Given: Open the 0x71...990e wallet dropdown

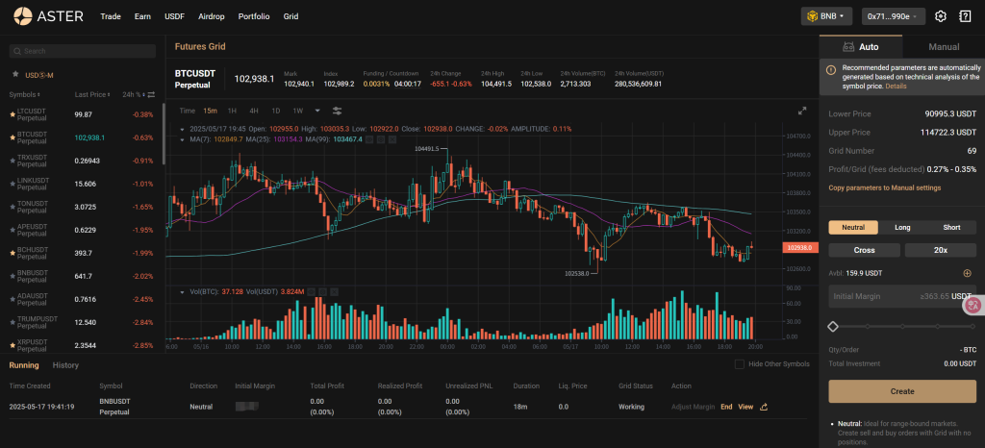Looking at the screenshot, I should coord(894,16).
